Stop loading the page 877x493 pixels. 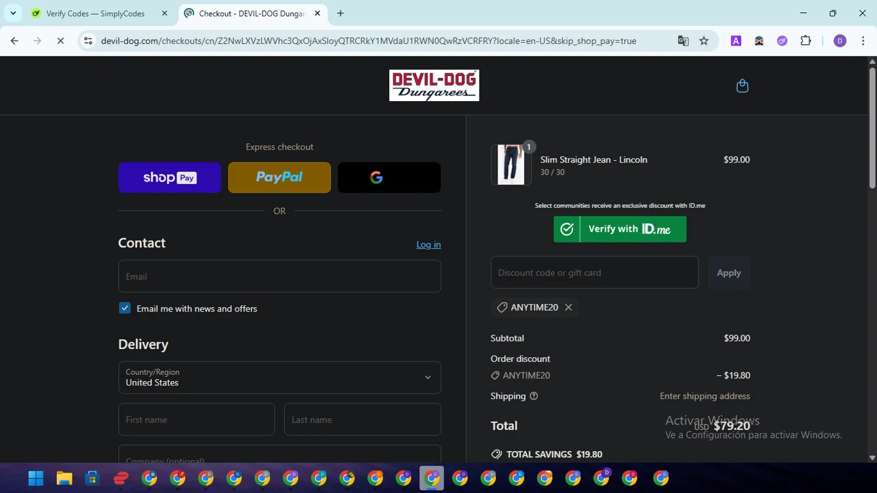(x=60, y=41)
